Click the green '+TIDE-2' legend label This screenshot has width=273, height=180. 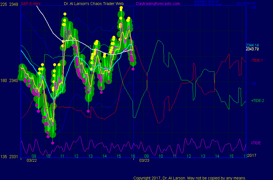(x=257, y=101)
